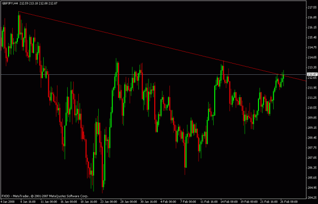Click the 215.45 price axis label
The height and width of the screenshot is (204, 318).
click(312, 38)
